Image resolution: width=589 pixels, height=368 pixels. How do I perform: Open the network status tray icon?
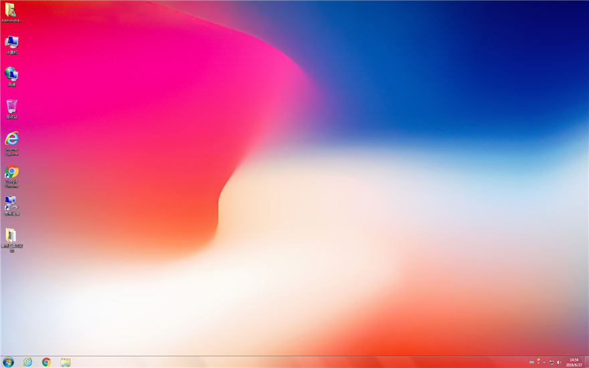tap(552, 363)
